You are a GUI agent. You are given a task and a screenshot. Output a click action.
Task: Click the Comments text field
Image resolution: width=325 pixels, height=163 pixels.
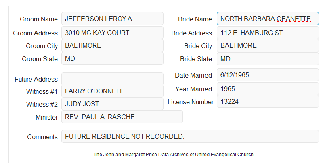pos(190,136)
